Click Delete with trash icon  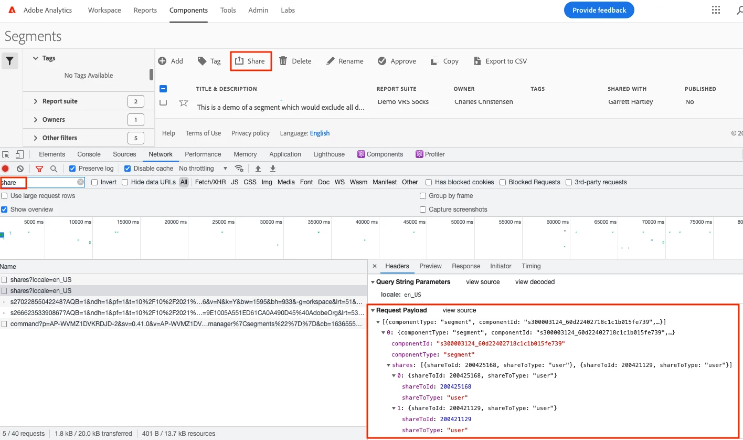[295, 61]
